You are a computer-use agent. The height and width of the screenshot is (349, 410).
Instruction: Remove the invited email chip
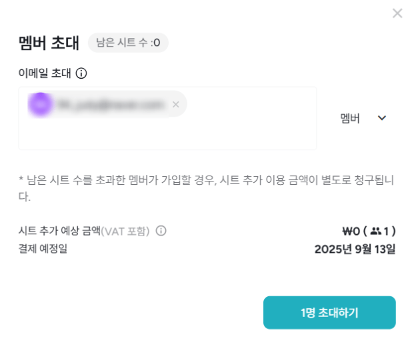pyautogui.click(x=176, y=104)
